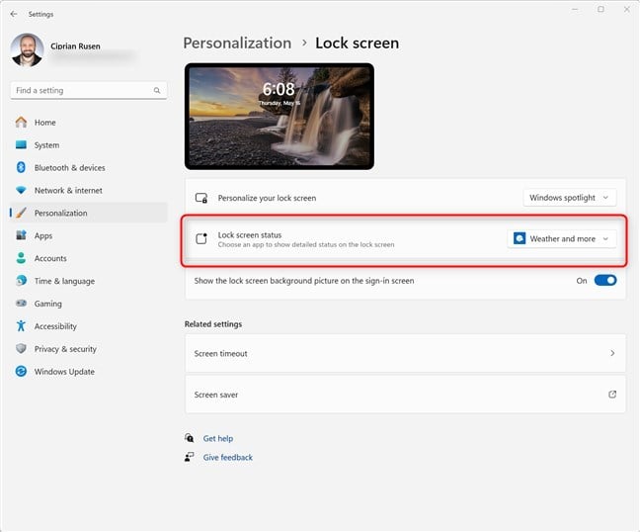640x532 pixels.
Task: Click the lock screen preview thumbnail
Action: (280, 117)
